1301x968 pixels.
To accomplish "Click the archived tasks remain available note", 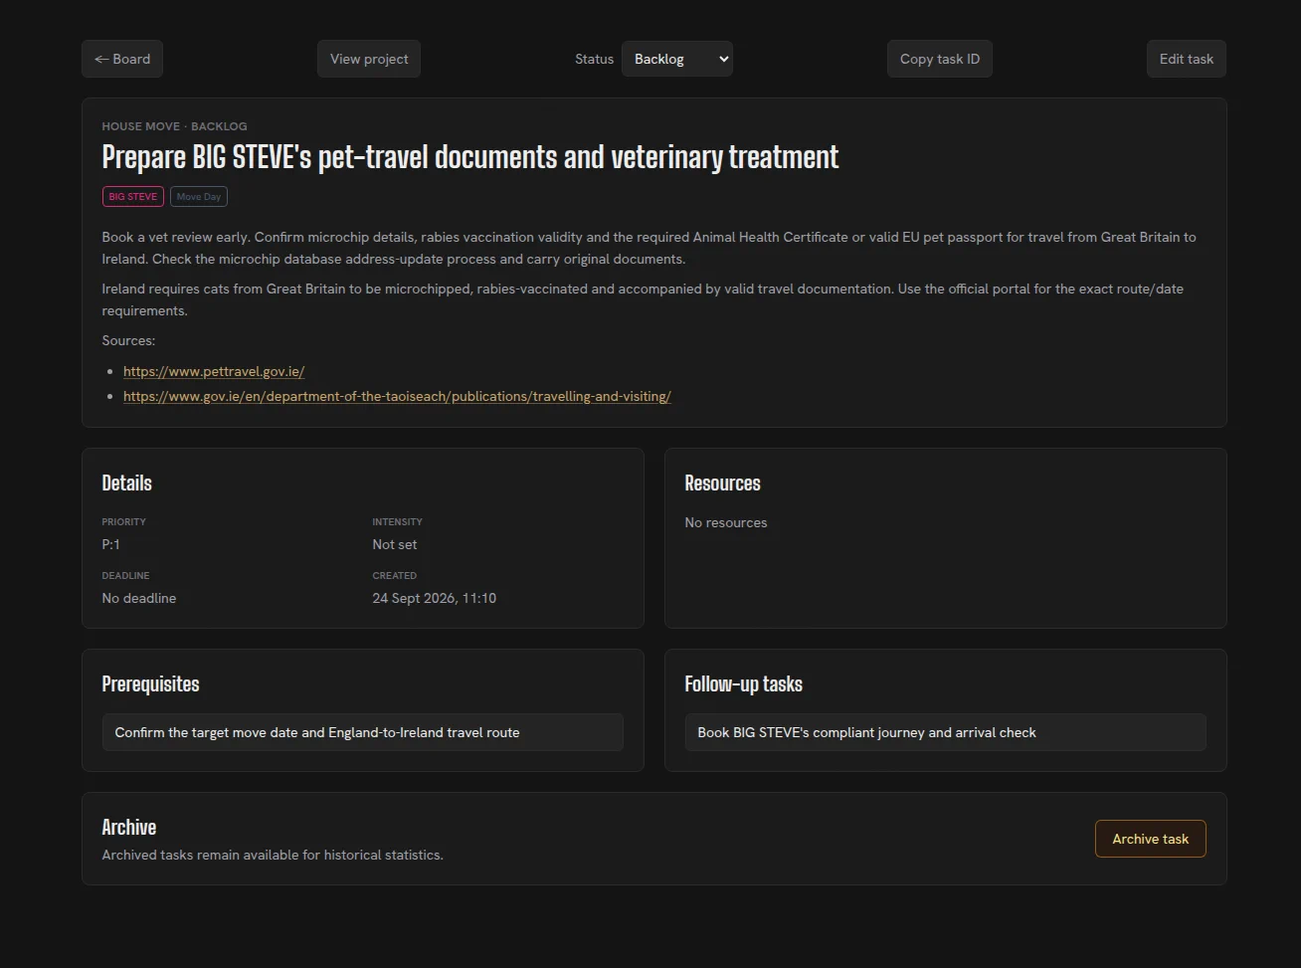I will pyautogui.click(x=273, y=855).
